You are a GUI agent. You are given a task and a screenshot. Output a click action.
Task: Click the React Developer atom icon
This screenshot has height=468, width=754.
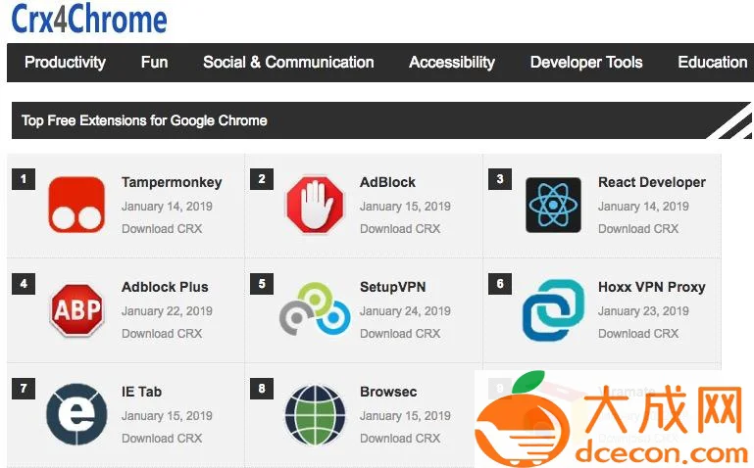tap(553, 205)
